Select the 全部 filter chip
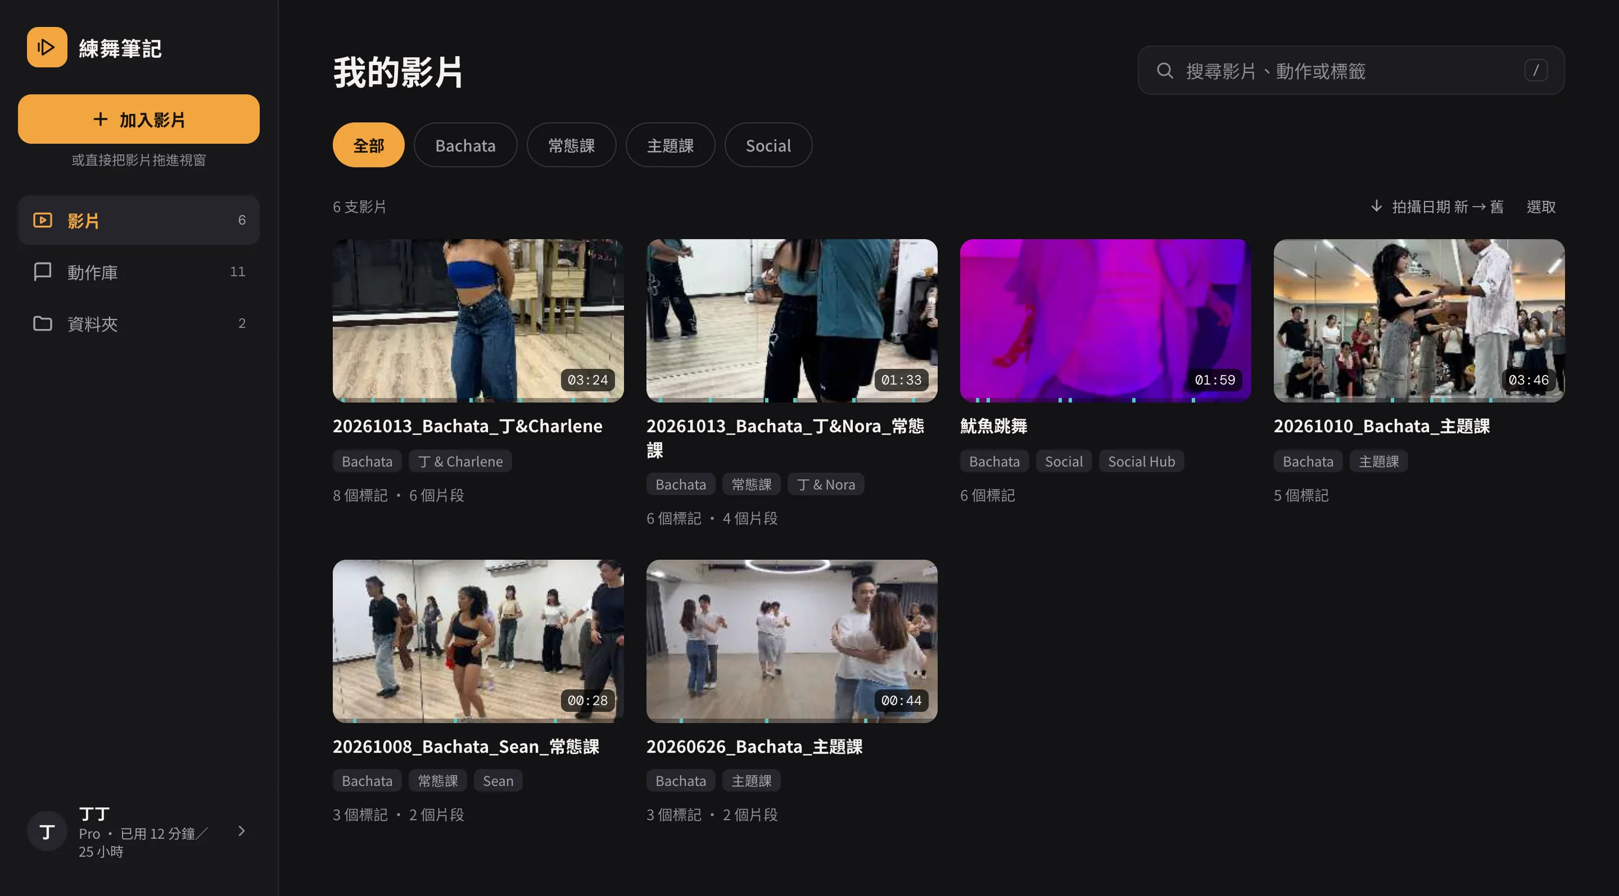Viewport: 1619px width, 896px height. click(x=368, y=145)
